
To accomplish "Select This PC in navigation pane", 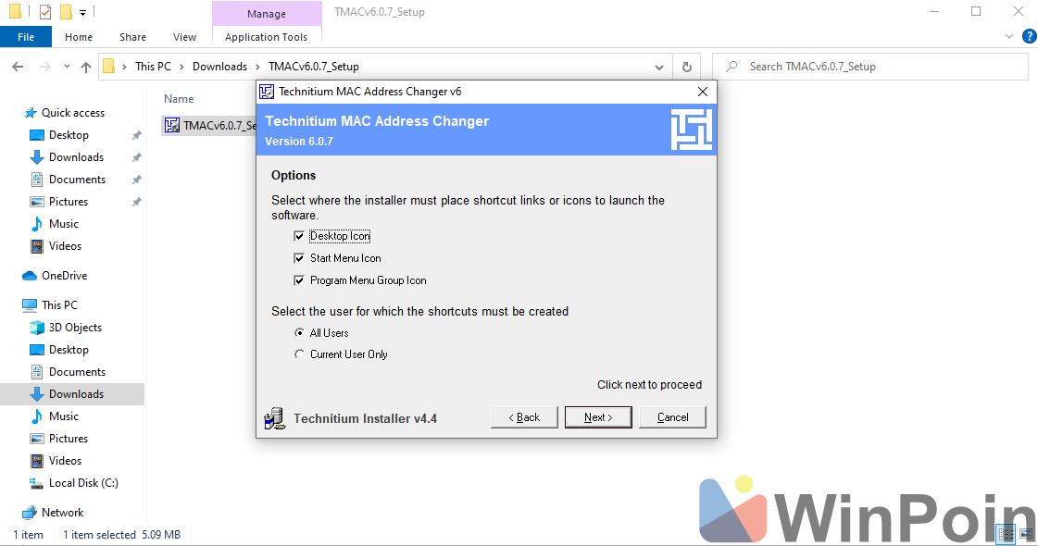I will pyautogui.click(x=59, y=305).
